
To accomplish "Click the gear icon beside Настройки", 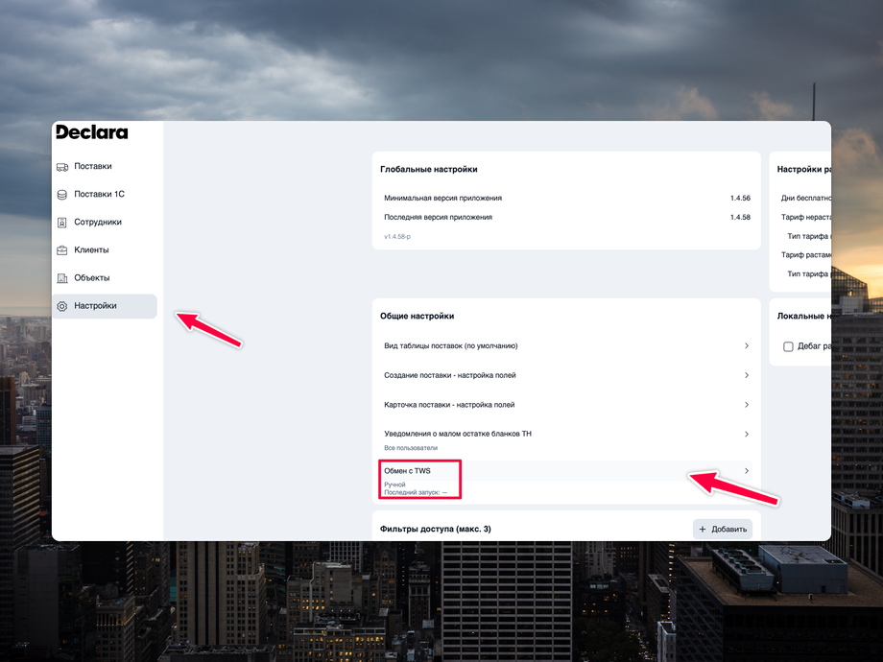I will point(62,306).
